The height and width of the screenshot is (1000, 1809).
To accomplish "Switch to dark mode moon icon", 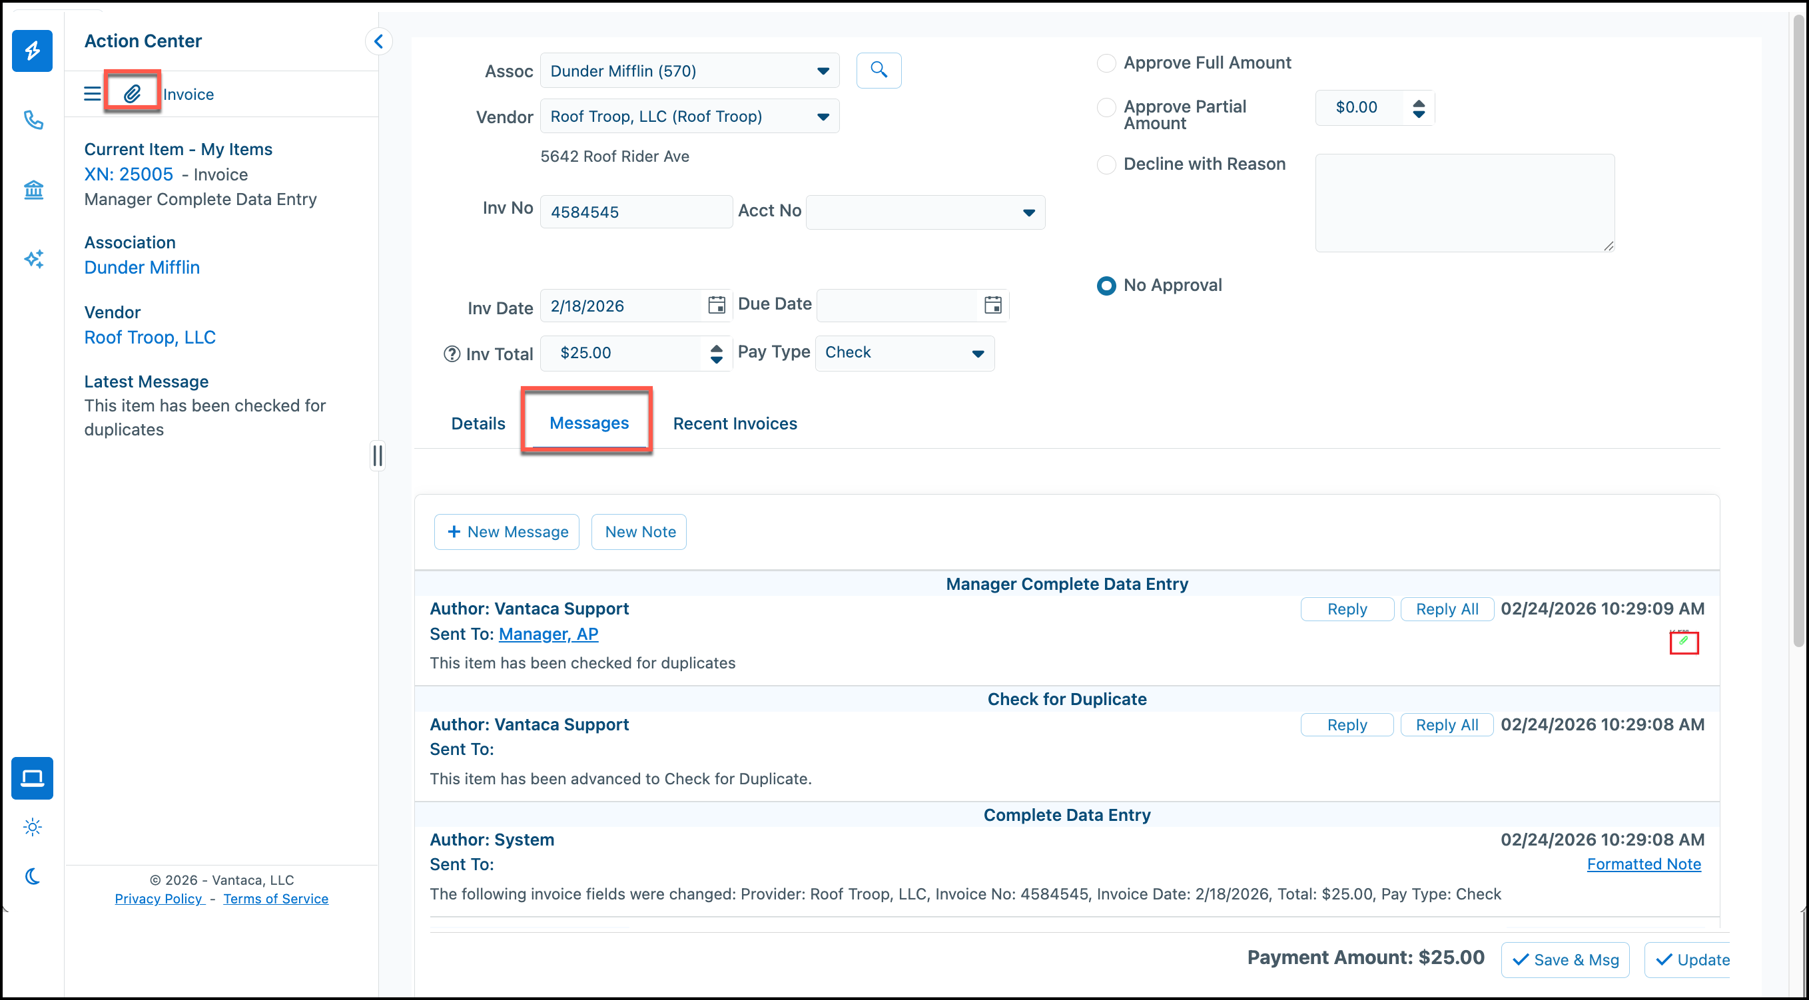I will tap(32, 876).
